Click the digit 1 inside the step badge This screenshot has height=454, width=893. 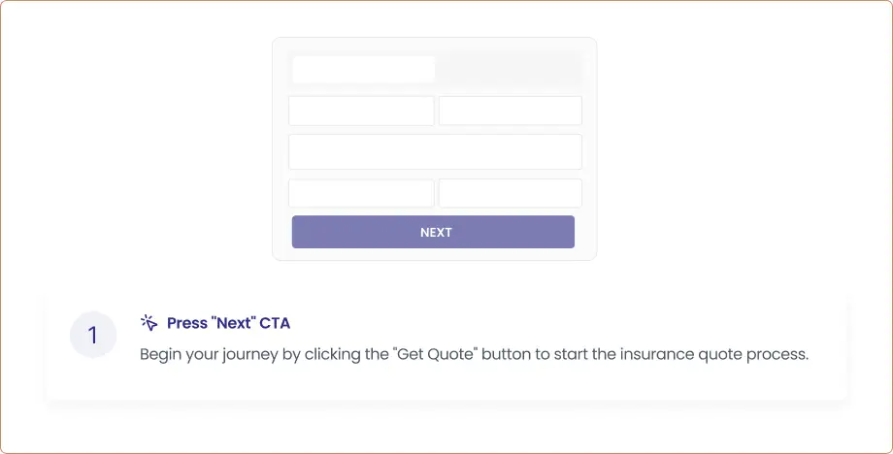pyautogui.click(x=93, y=336)
